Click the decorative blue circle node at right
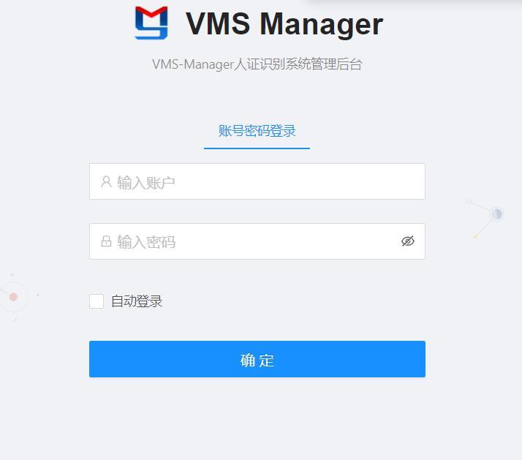The height and width of the screenshot is (460, 522). click(496, 214)
